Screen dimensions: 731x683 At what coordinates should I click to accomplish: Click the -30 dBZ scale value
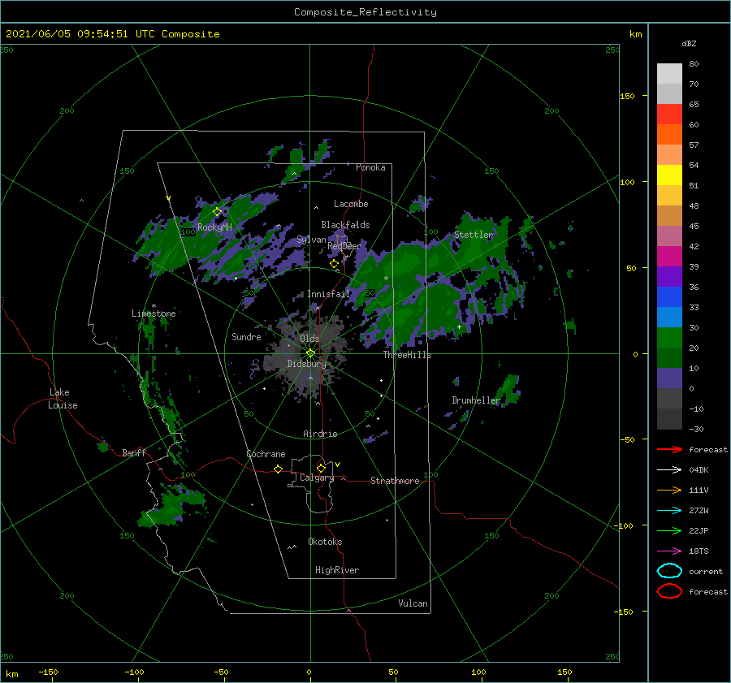coord(696,429)
